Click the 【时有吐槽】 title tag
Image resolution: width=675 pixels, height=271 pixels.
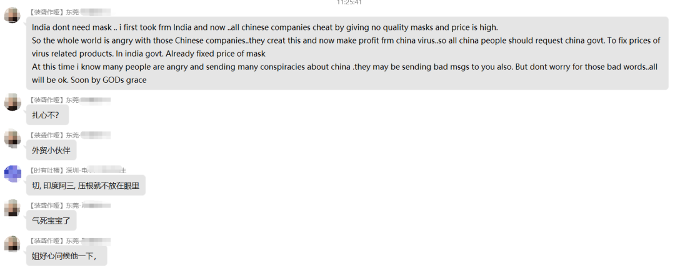click(x=46, y=170)
